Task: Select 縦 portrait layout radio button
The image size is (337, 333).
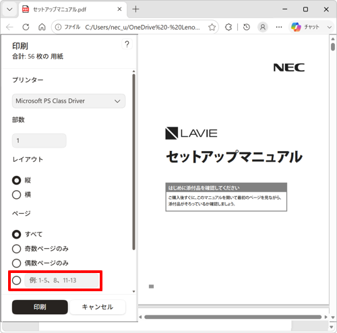Action: click(x=16, y=180)
